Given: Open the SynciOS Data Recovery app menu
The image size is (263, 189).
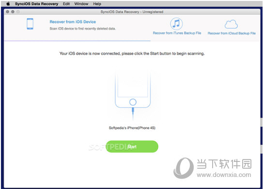Looking at the screenshot, I should tap(36, 4).
